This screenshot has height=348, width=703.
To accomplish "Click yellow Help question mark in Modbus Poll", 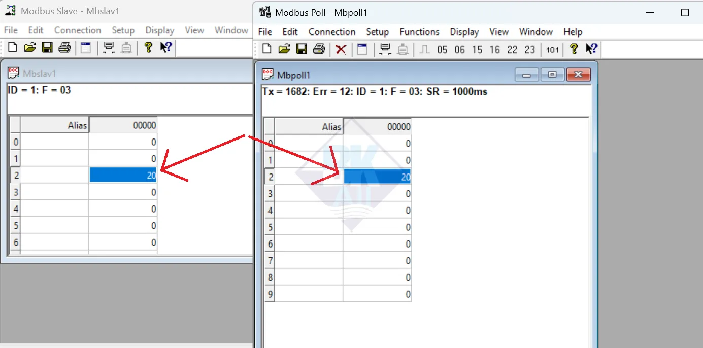I will tap(574, 49).
